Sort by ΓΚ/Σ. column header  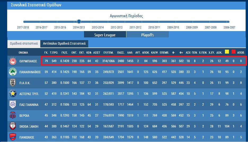tap(65, 53)
